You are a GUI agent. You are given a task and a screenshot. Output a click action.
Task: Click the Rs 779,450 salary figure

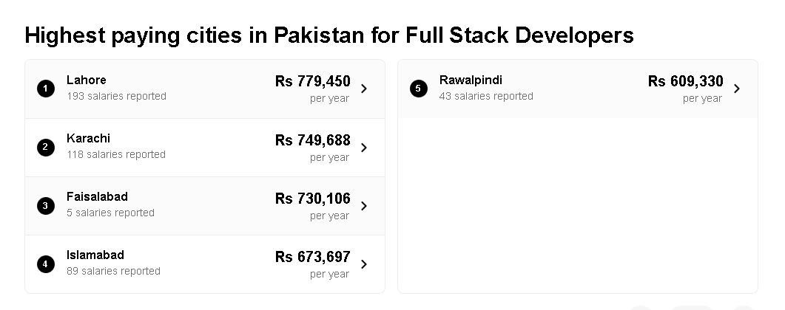pos(312,81)
